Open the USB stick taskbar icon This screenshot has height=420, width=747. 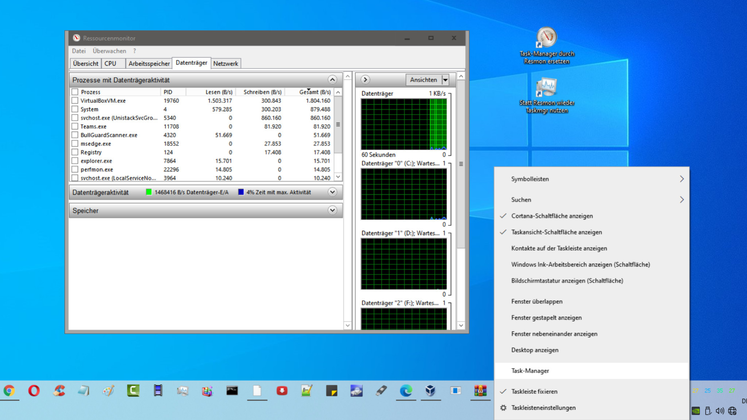pos(381,391)
